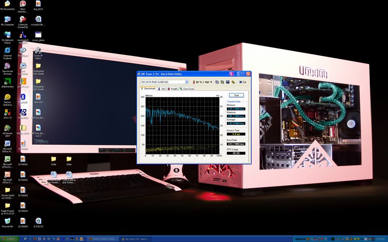Select the Nero StartSmart shortcut
Viewport: 388px width, 242px height.
click(x=23, y=7)
